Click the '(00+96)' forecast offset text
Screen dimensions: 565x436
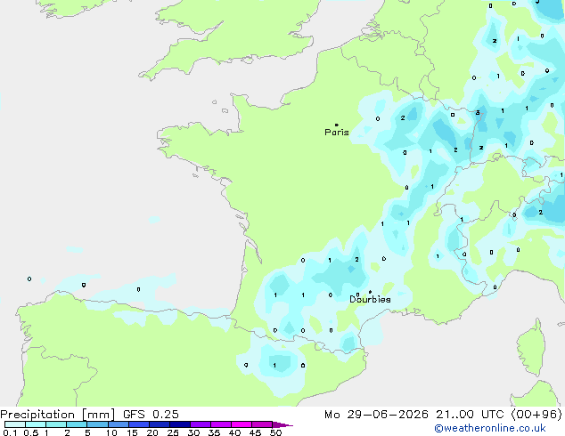tap(536, 415)
